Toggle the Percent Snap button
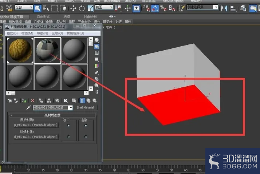This screenshot has height=174, width=260. 164,8
